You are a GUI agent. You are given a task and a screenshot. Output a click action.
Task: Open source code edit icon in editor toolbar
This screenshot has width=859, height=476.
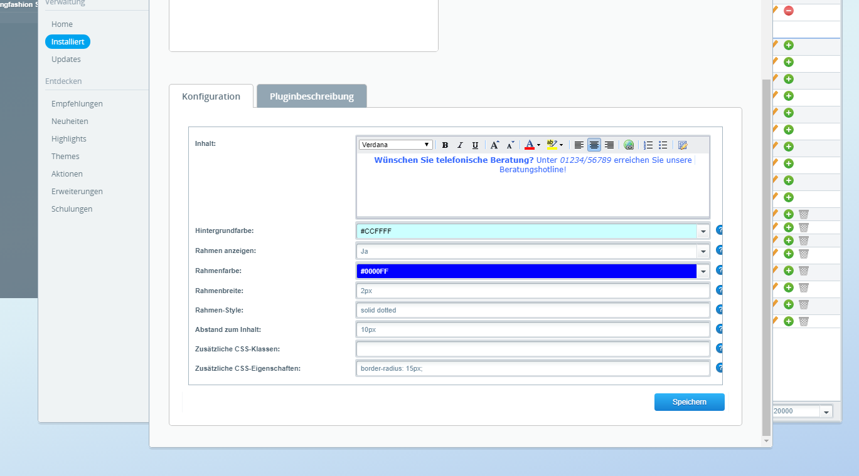(683, 145)
